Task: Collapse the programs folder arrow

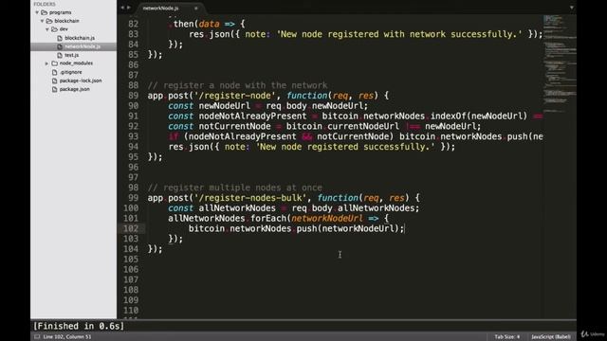Action: coord(37,12)
